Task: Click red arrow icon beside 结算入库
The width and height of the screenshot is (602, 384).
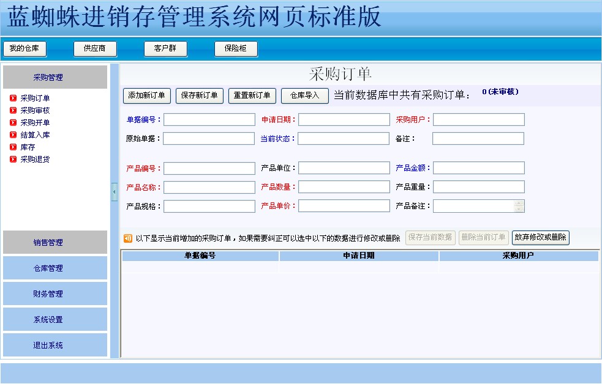Action: tap(13, 135)
